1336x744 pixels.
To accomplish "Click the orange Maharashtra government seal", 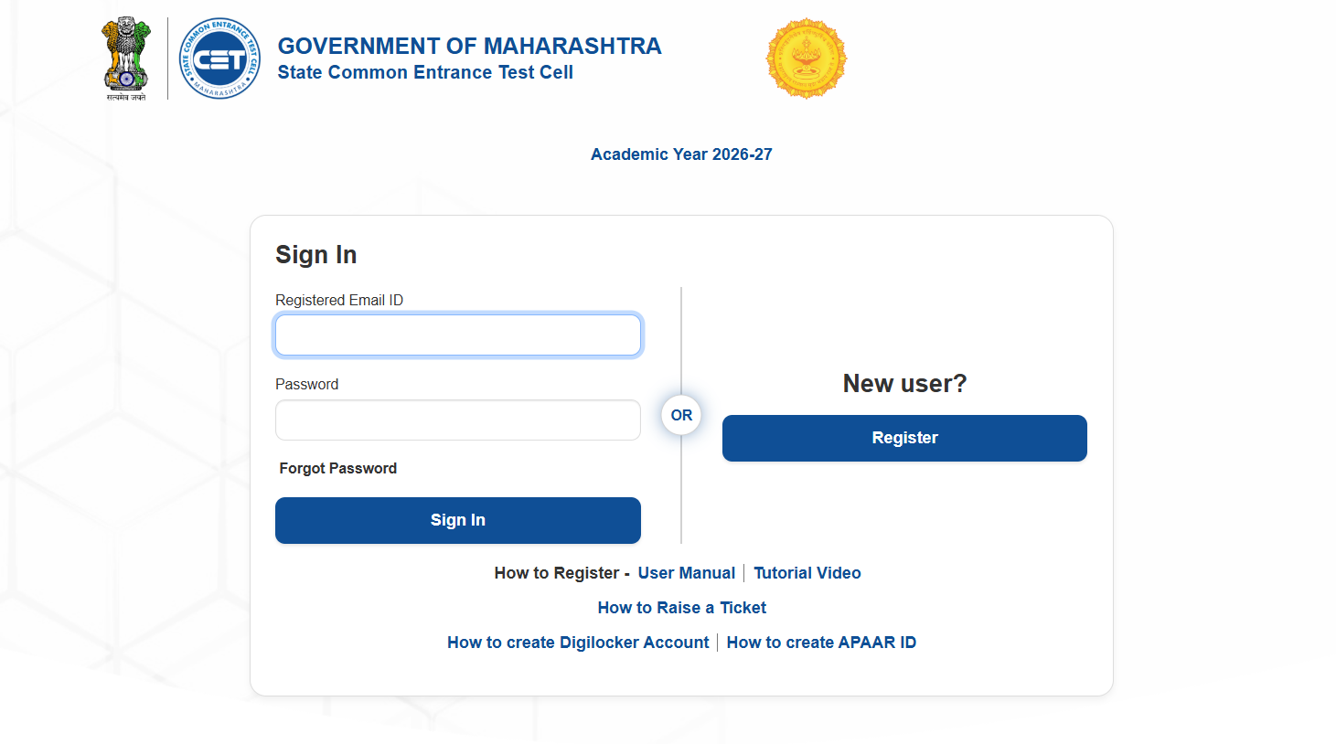I will 806,58.
